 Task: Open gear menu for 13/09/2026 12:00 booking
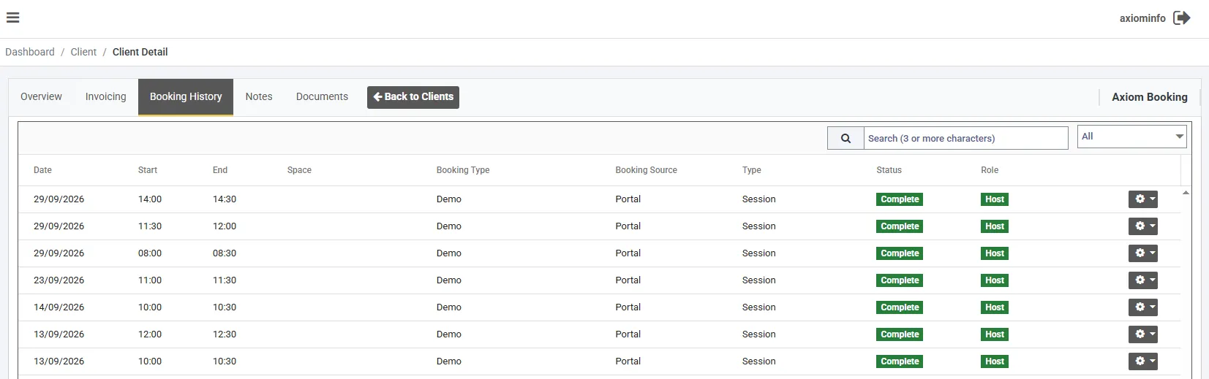click(x=1142, y=334)
